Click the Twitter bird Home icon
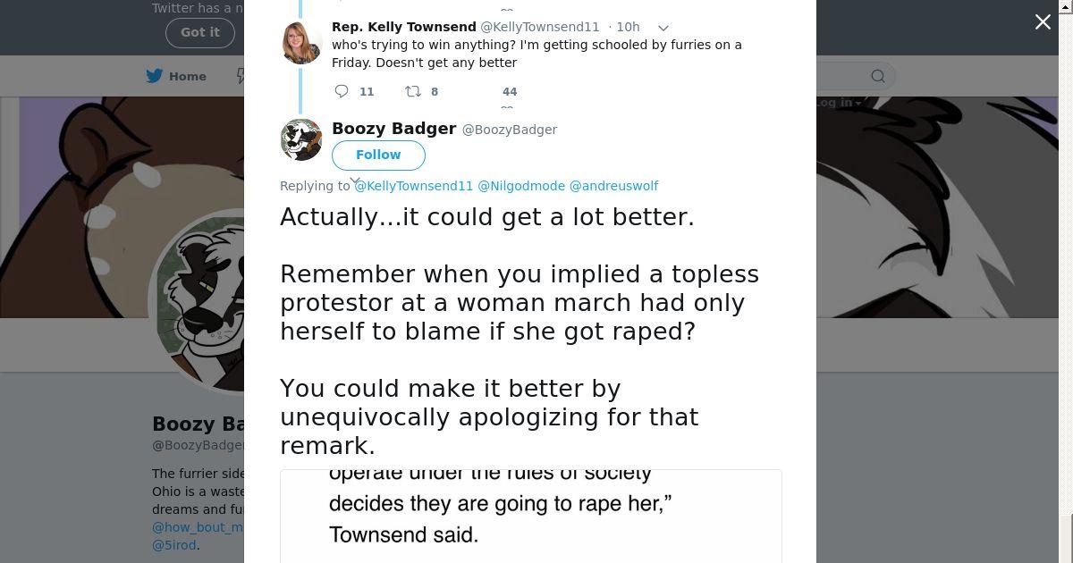The width and height of the screenshot is (1073, 563). point(155,76)
